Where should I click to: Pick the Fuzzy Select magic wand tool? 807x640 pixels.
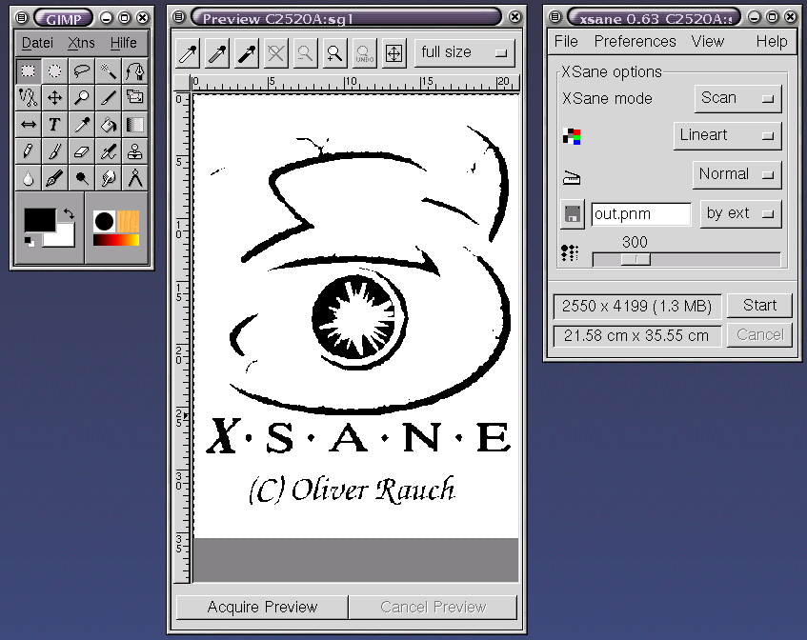(x=109, y=71)
